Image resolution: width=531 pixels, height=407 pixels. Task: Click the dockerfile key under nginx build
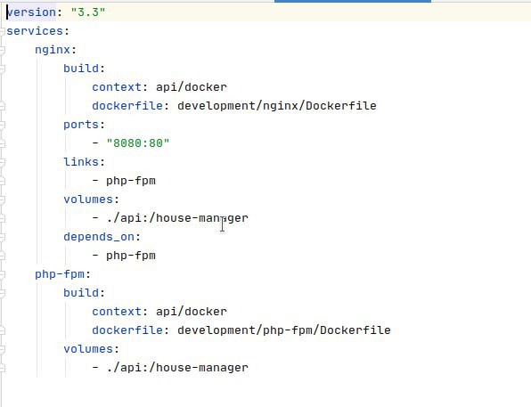[x=127, y=106]
